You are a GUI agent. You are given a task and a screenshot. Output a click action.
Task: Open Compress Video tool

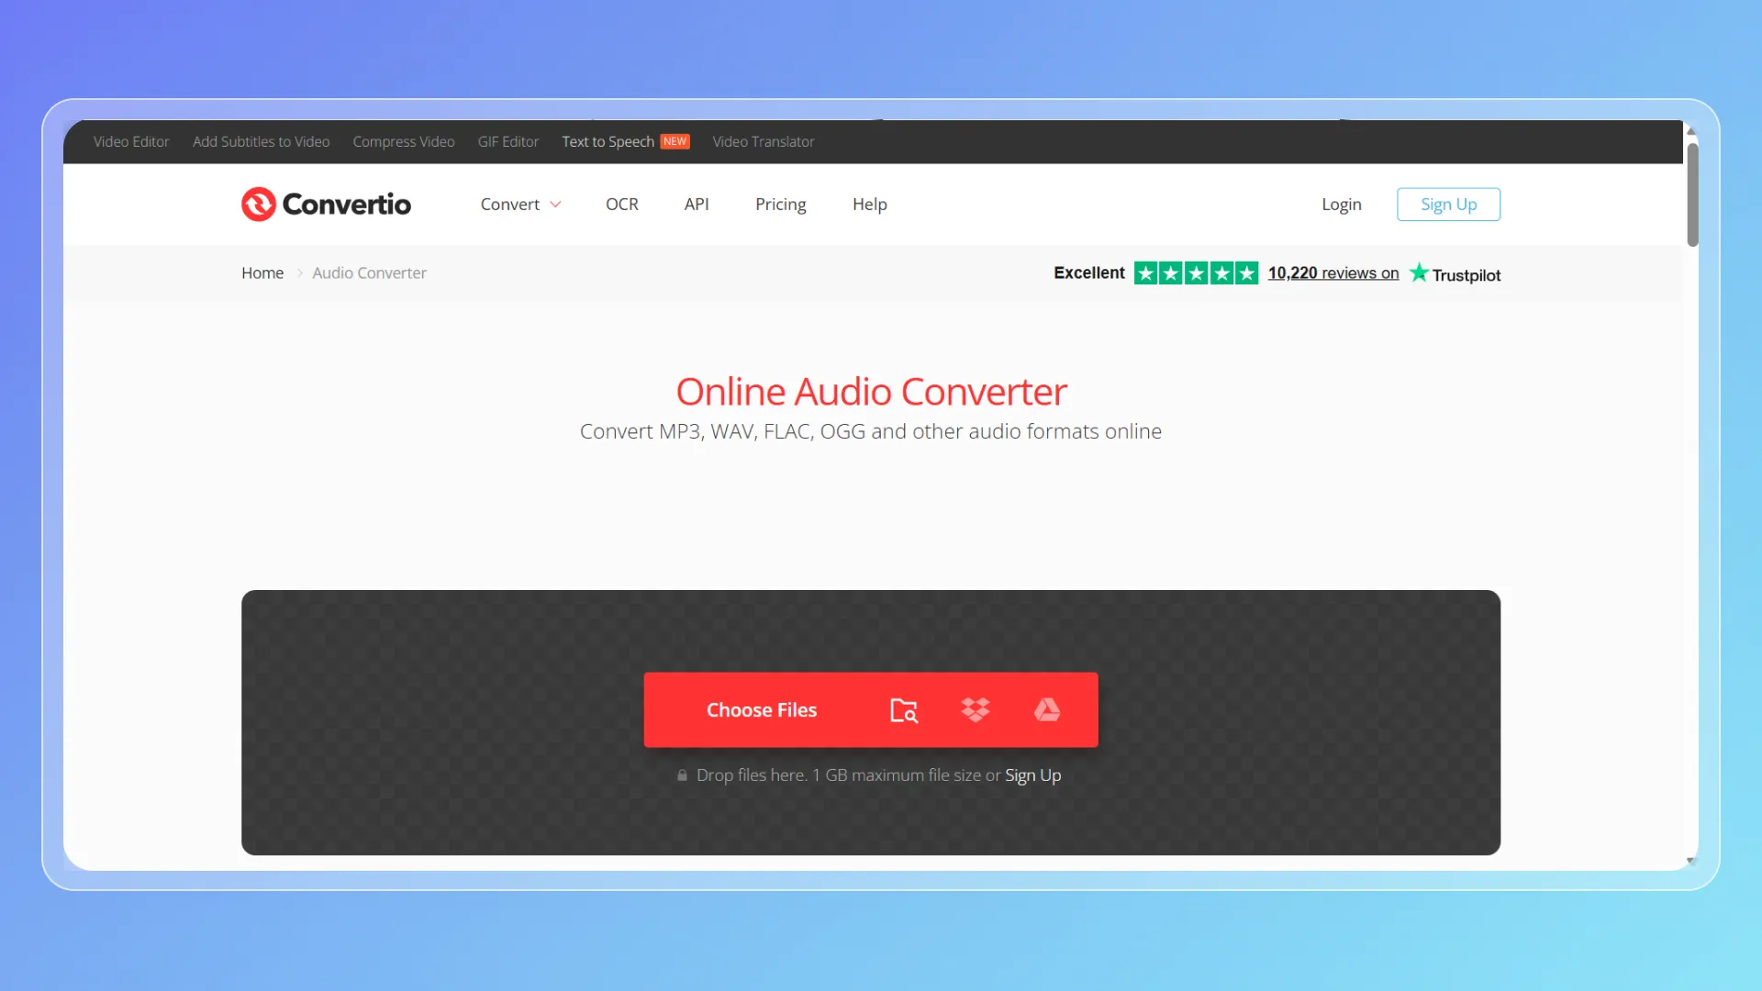404,141
